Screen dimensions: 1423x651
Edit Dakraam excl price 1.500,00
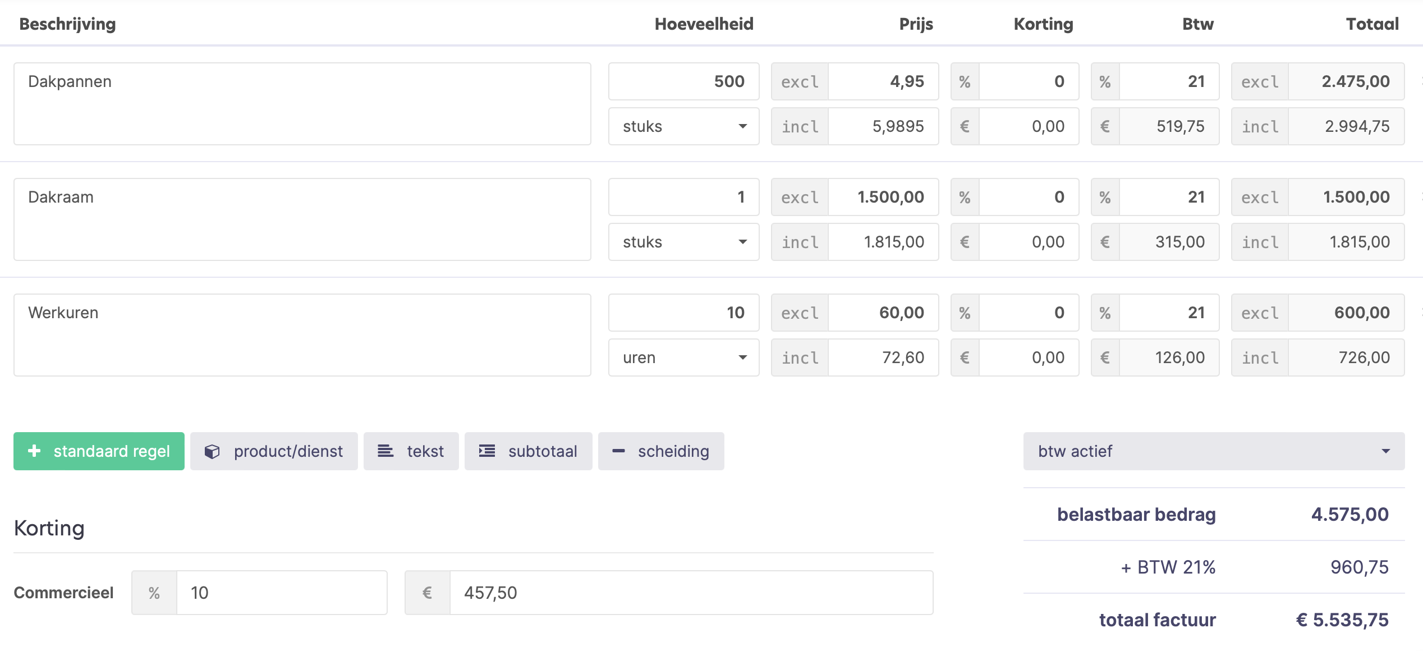click(x=883, y=198)
